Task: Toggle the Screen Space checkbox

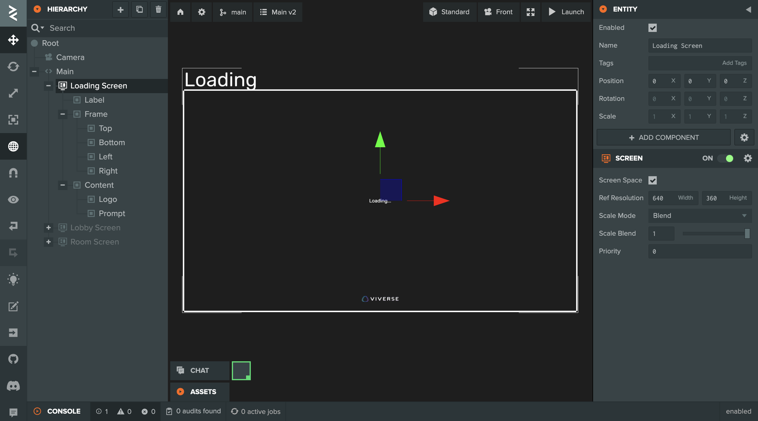Action: coord(653,180)
